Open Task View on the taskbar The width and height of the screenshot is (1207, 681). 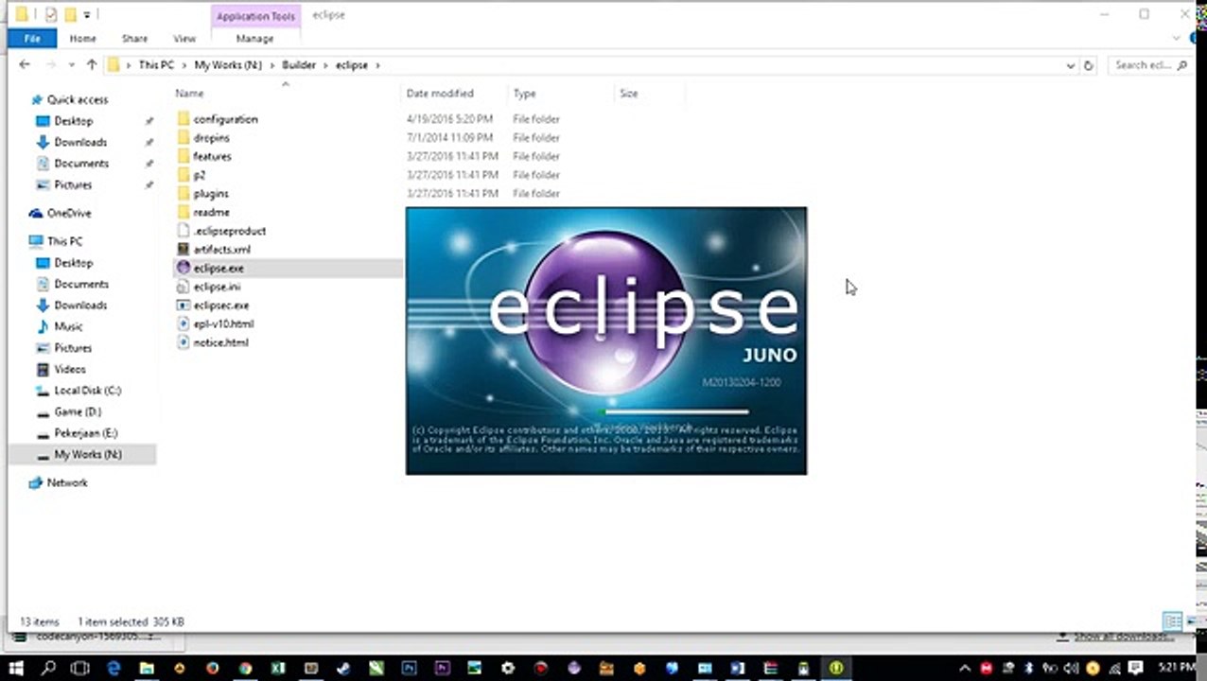tap(79, 669)
